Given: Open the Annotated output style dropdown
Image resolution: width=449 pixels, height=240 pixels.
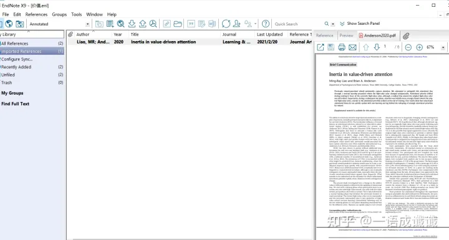Looking at the screenshot, I should point(87,24).
